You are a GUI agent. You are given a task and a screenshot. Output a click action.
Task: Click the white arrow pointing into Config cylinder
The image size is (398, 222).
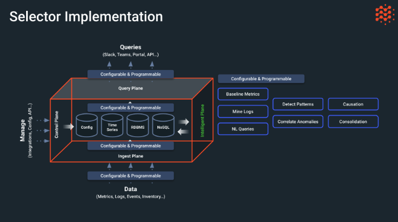coord(68,126)
